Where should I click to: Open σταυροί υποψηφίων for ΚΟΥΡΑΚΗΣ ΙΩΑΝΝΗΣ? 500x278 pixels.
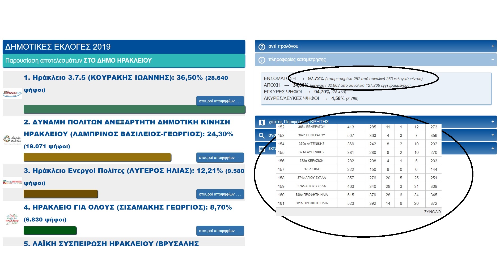pos(220,101)
